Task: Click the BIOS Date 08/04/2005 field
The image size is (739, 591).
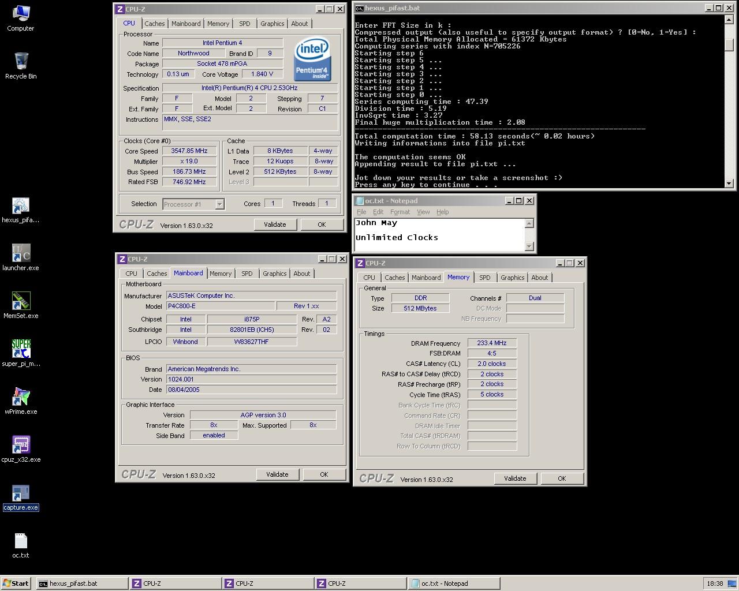Action: point(251,390)
